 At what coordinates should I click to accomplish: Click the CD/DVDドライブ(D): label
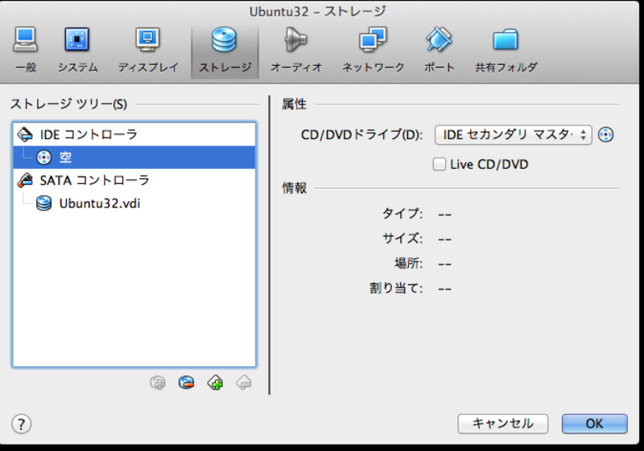pyautogui.click(x=361, y=134)
